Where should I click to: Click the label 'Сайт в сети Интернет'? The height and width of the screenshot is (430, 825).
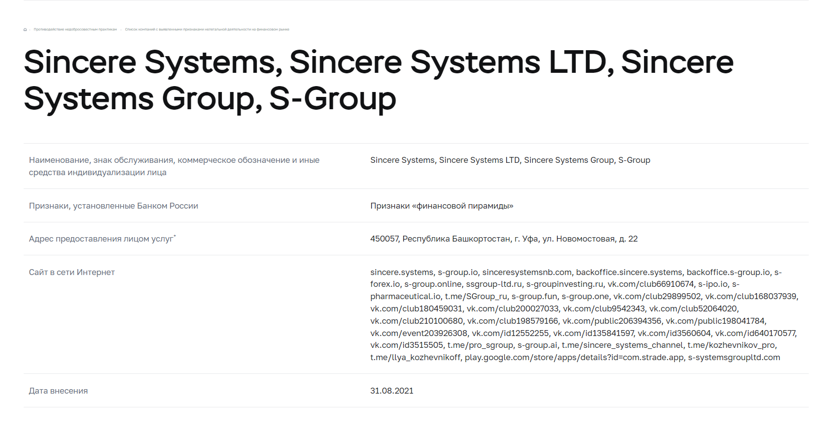pos(71,273)
